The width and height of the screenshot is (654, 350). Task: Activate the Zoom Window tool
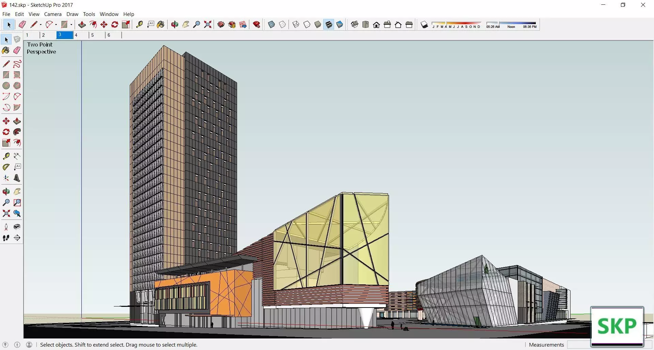[17, 203]
